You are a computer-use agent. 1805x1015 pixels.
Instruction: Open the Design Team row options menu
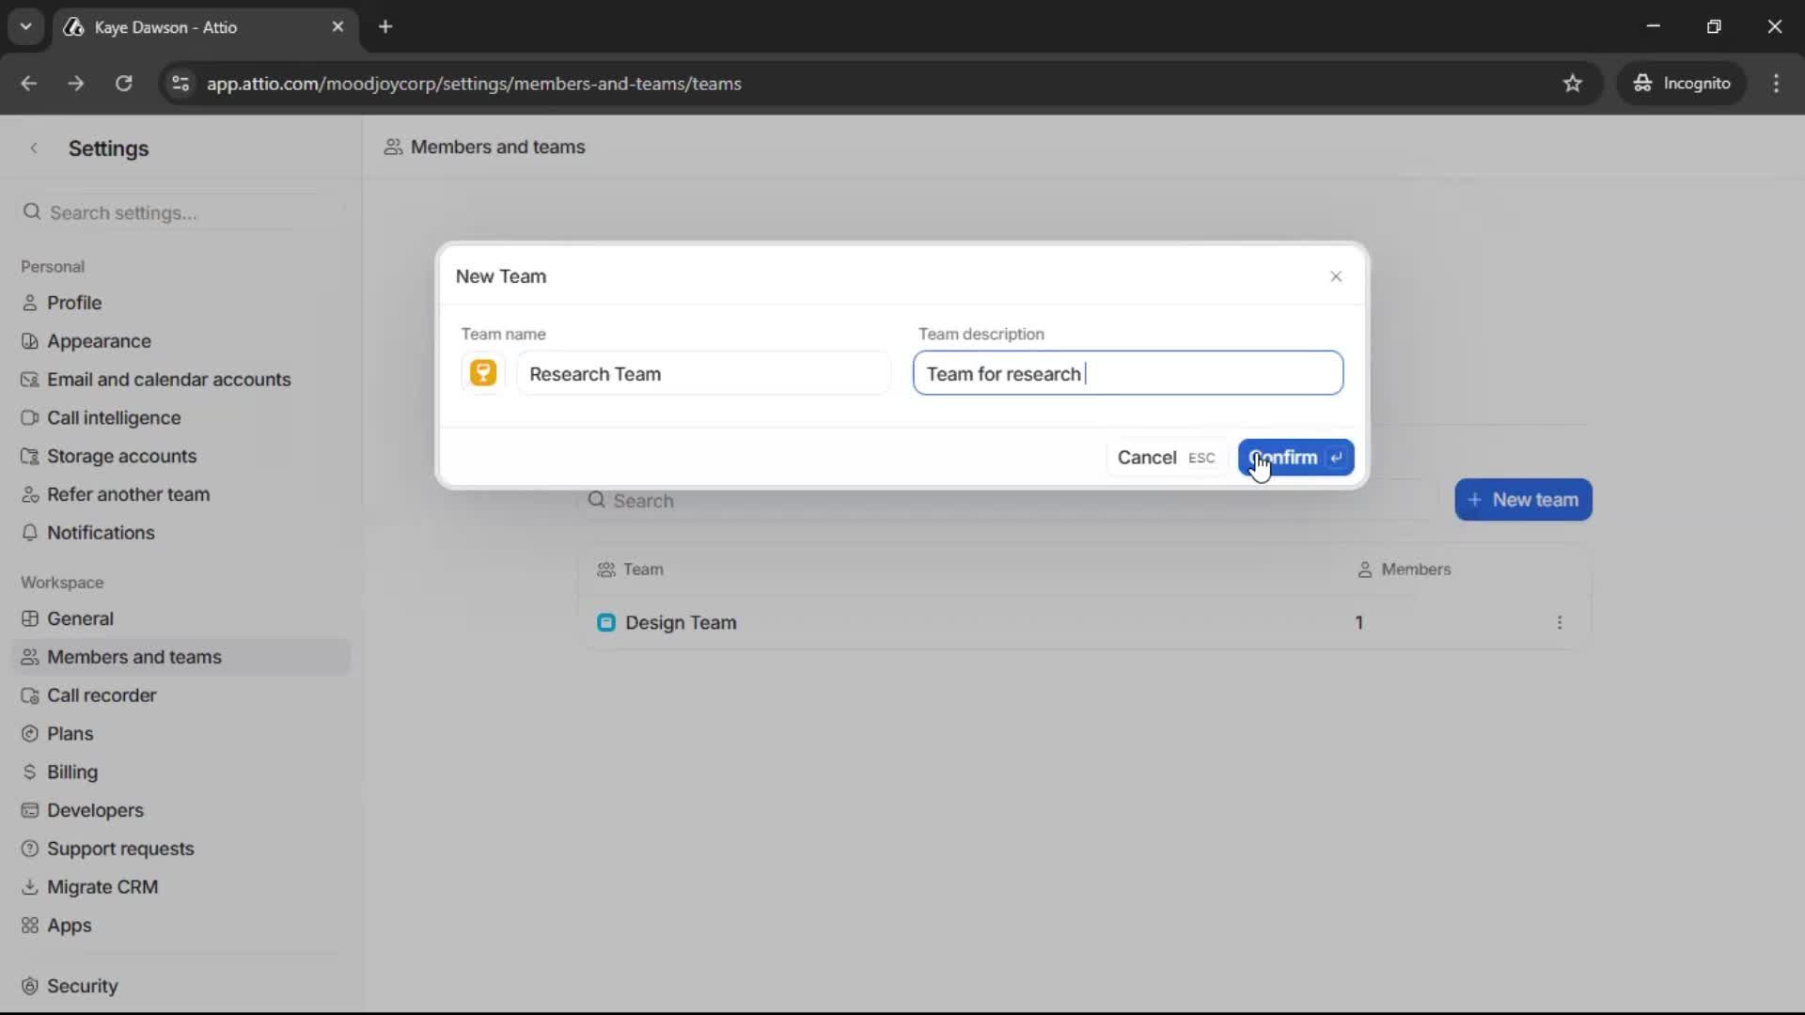[x=1560, y=622]
